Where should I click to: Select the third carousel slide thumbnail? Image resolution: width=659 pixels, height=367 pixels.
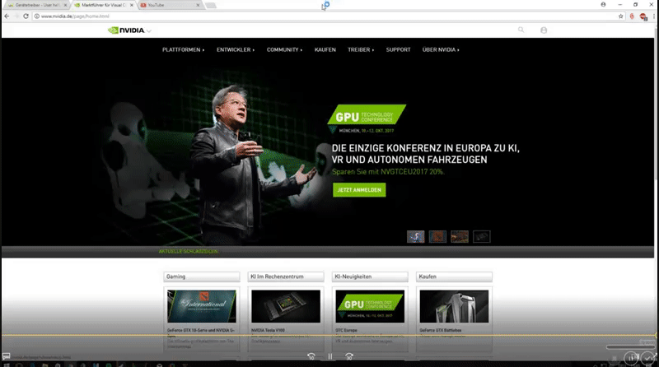(x=460, y=236)
